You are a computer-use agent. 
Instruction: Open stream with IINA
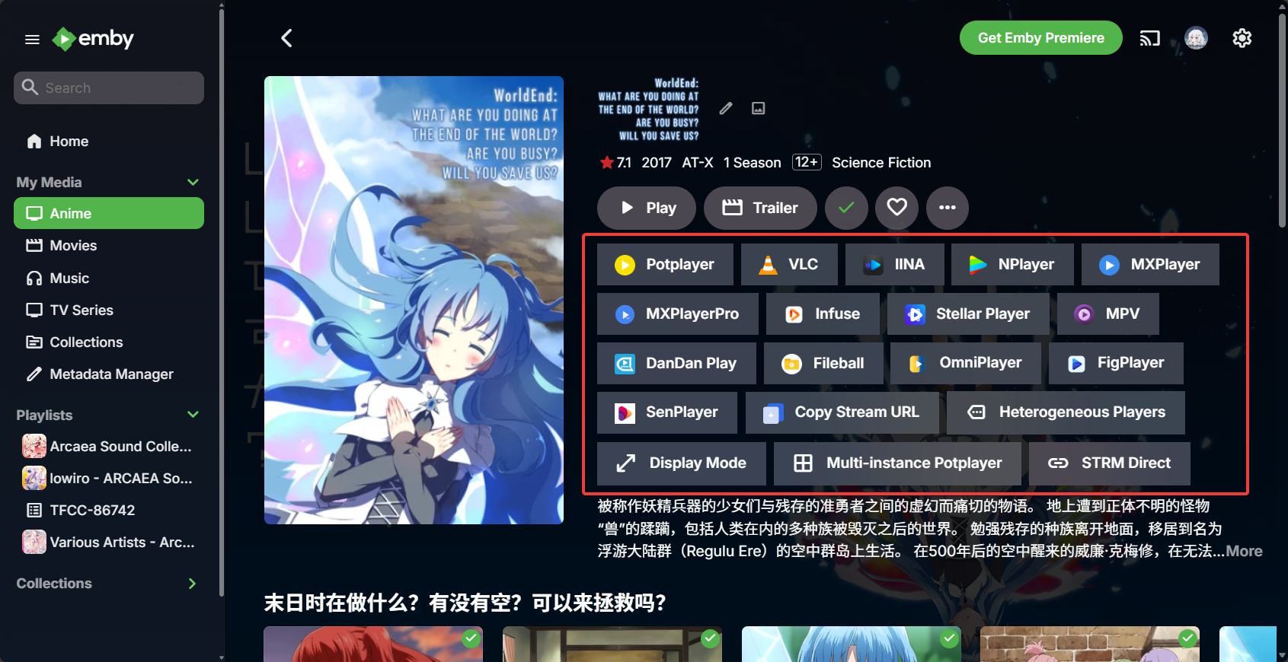(x=894, y=264)
